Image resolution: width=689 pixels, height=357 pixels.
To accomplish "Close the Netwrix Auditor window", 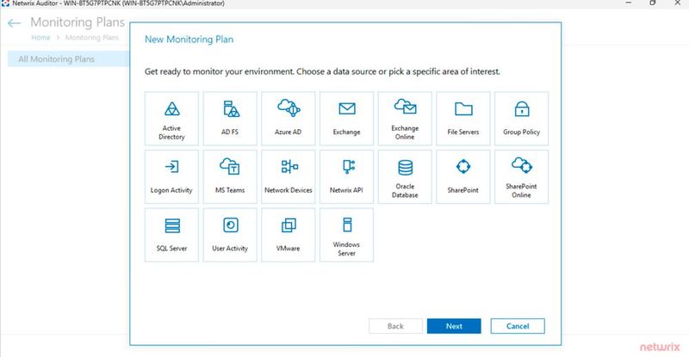I will (x=677, y=3).
